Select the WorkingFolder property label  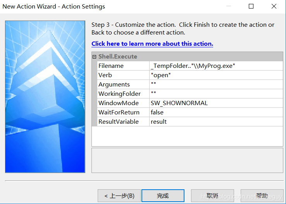(x=123, y=94)
